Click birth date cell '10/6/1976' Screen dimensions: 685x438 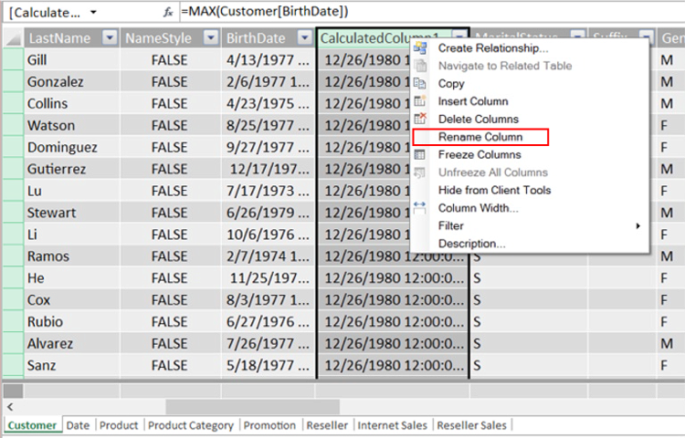[268, 235]
